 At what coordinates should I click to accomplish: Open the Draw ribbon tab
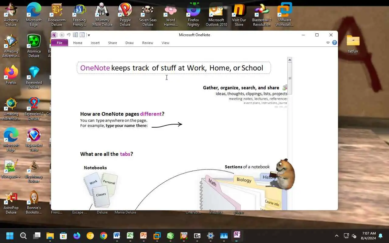pos(129,43)
